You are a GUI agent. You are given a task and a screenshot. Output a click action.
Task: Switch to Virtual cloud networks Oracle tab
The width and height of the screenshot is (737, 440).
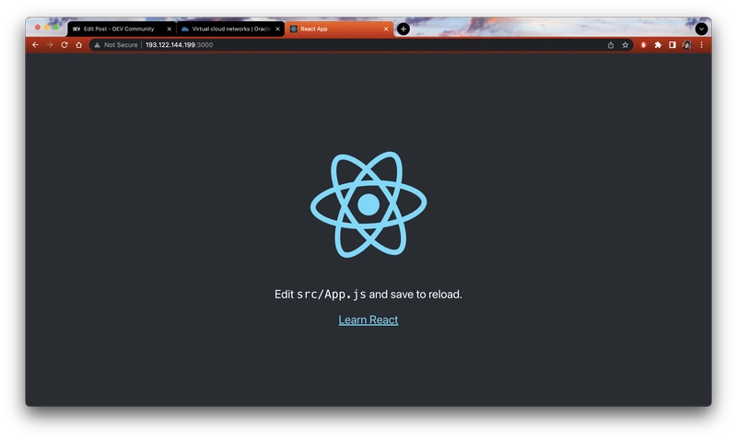(230, 29)
